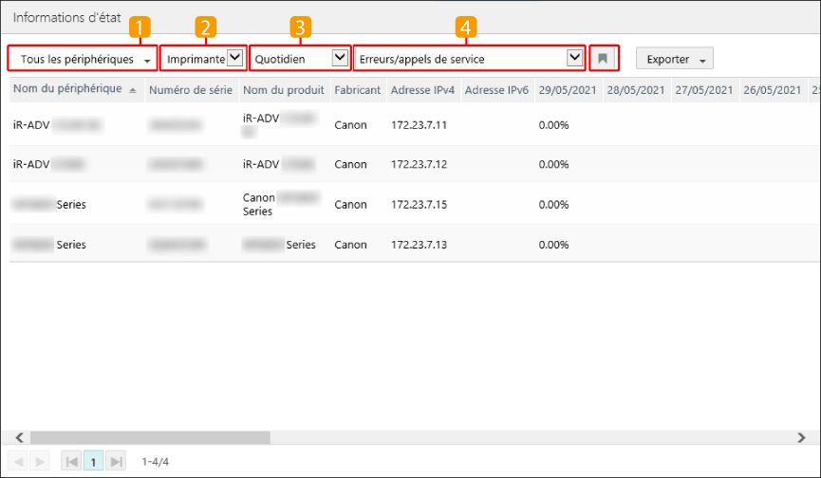This screenshot has height=478, width=821.
Task: Click the horizontal scrollbar thumb
Action: pos(148,437)
